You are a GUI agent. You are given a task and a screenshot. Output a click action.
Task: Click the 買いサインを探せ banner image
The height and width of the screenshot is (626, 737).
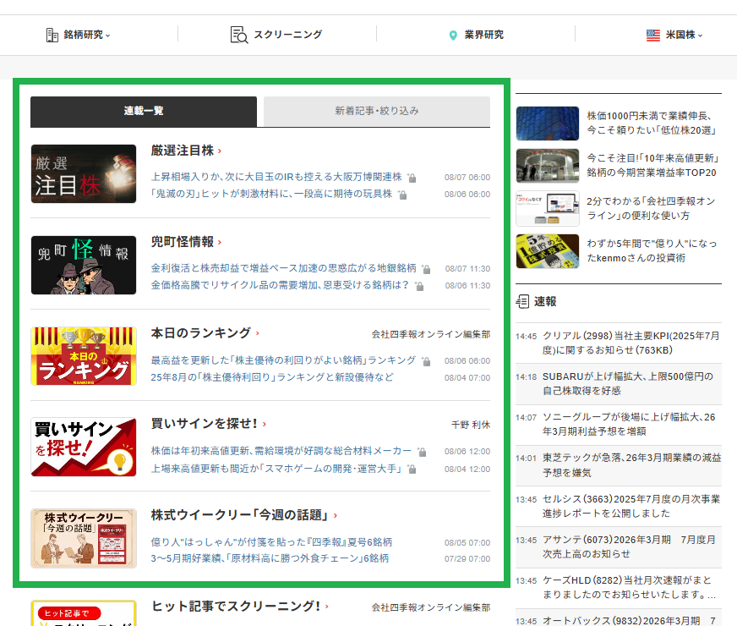click(x=84, y=447)
